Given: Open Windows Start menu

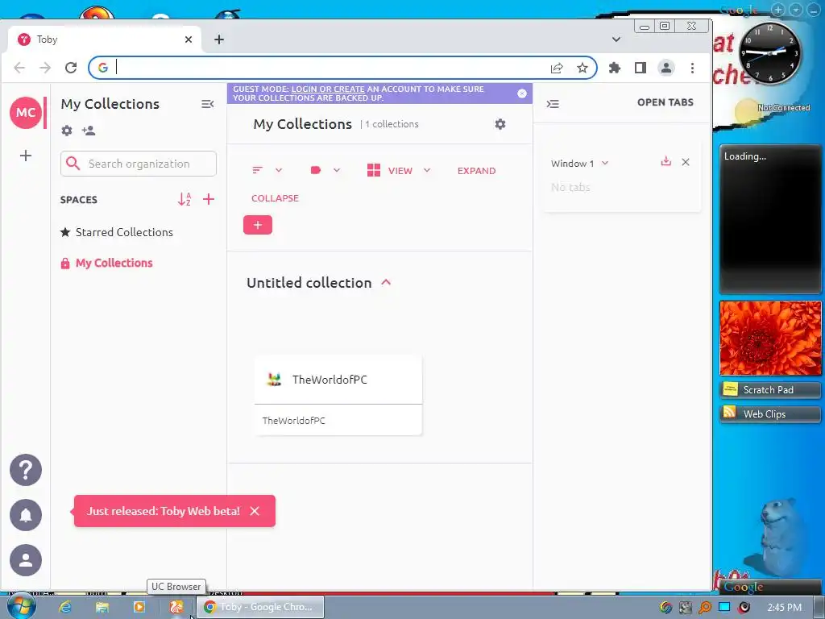Looking at the screenshot, I should 21,606.
